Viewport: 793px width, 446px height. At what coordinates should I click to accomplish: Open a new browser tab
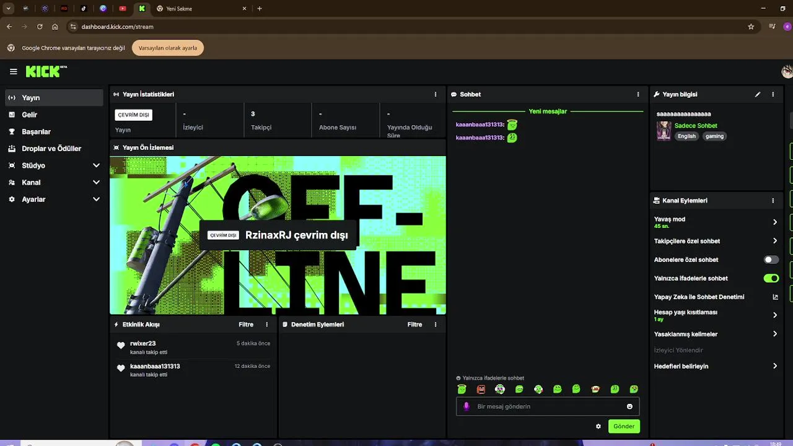[260, 9]
